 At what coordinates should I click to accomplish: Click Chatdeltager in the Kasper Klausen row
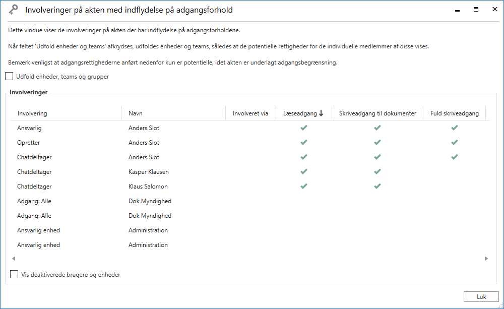click(34, 172)
